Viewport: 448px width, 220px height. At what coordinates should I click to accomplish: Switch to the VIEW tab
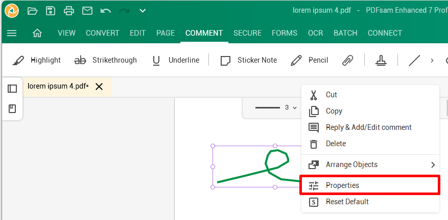click(66, 33)
